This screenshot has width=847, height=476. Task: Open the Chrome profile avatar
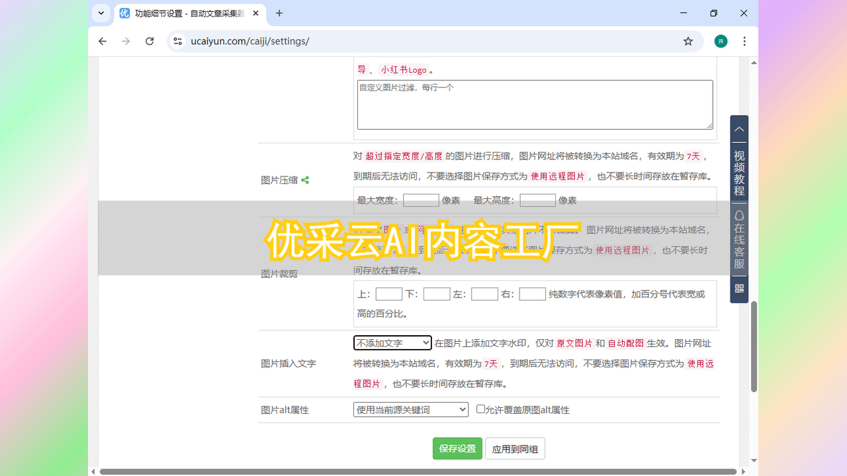click(x=721, y=41)
